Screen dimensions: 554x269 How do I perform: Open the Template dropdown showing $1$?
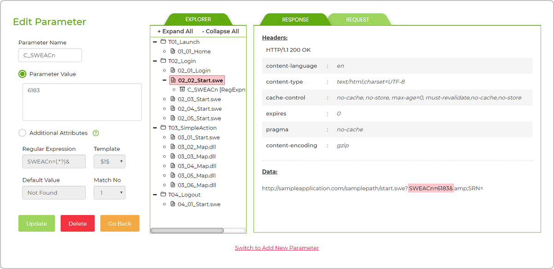[x=109, y=161]
